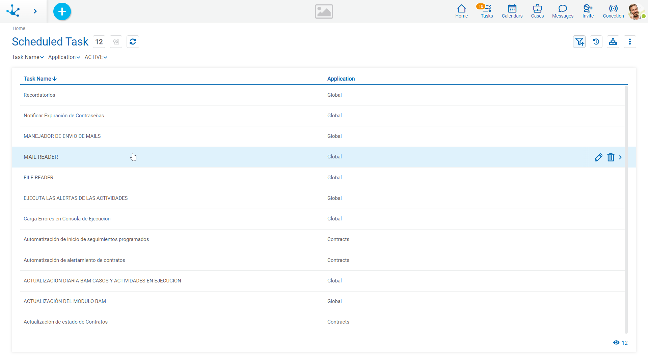
Task: Edit MAIL READER with pencil icon
Action: click(598, 157)
